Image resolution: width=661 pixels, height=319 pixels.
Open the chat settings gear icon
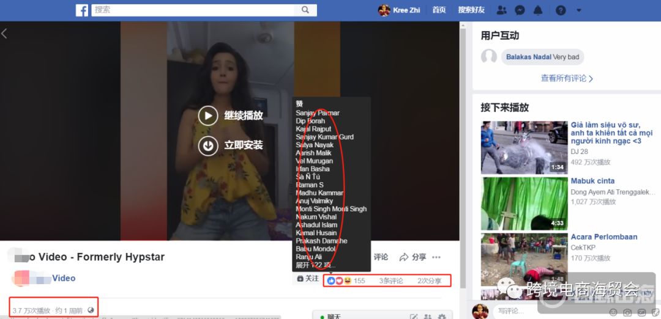click(x=441, y=317)
